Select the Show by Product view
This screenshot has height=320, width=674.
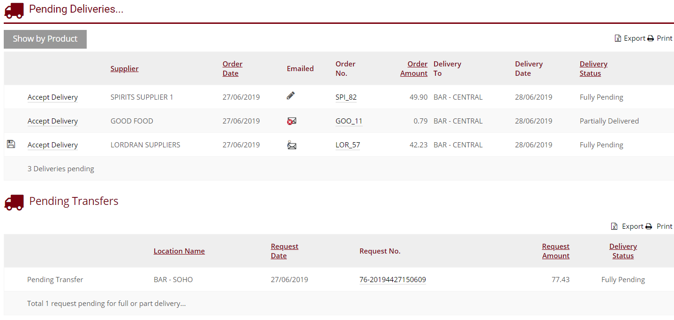[x=45, y=39]
